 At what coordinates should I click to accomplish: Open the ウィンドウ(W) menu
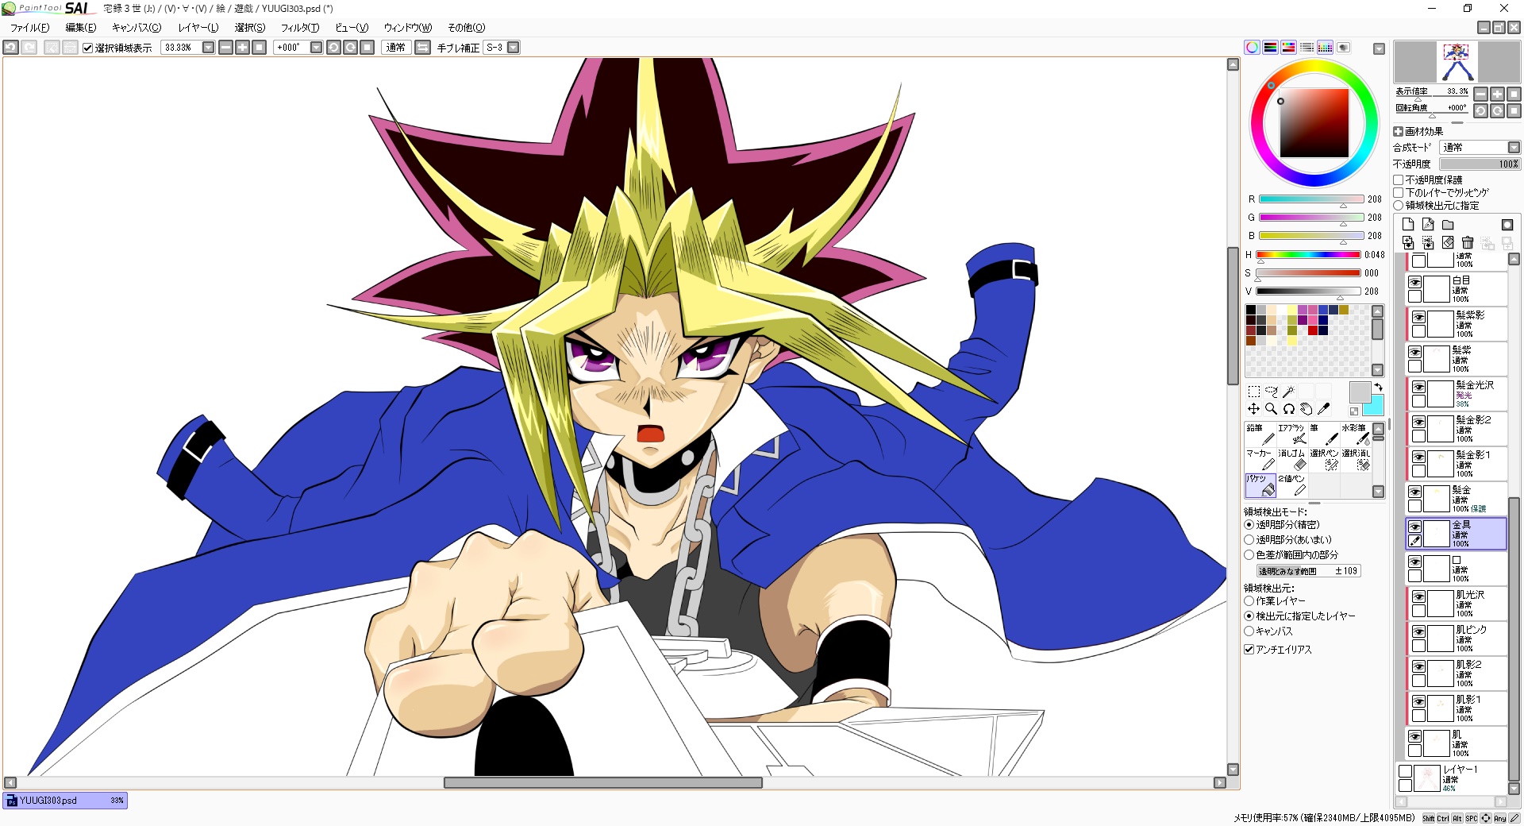point(408,28)
